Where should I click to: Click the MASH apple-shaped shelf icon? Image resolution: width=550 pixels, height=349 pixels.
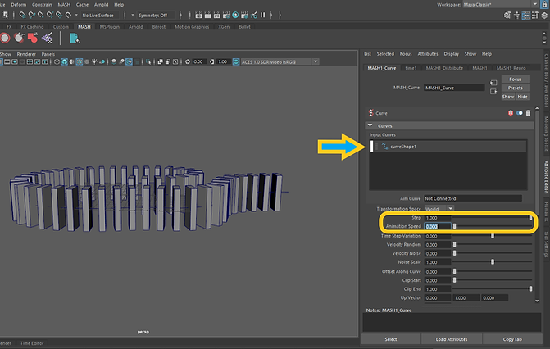[x=19, y=38]
